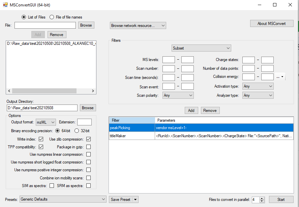
Task: Click the Scan time seconds maximum field
Action: (x=188, y=78)
